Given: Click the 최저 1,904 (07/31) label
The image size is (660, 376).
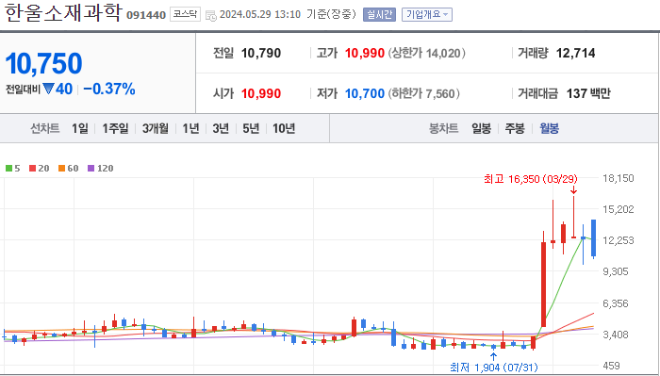Looking at the screenshot, I should tap(494, 368).
